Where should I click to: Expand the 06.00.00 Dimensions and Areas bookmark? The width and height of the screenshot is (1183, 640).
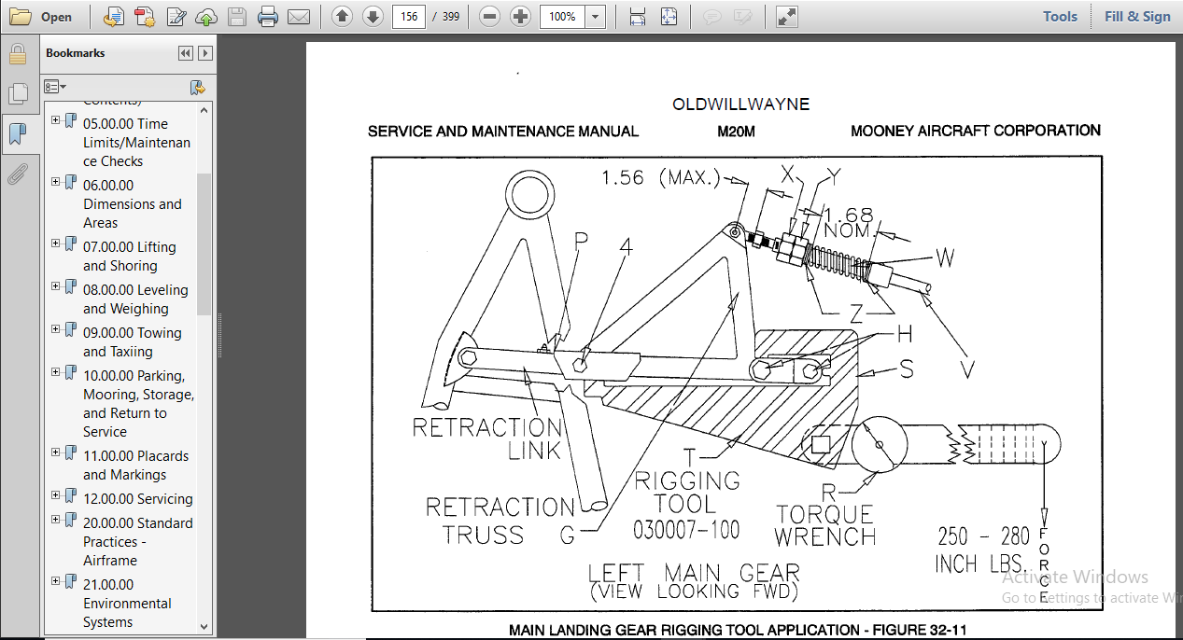[56, 182]
